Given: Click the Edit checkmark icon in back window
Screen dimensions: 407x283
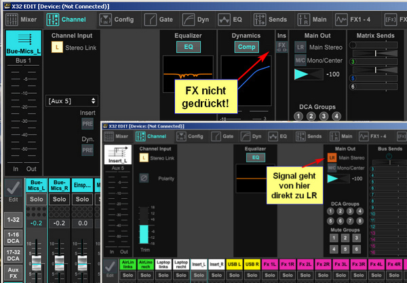Looking at the screenshot, I should 14,188.
